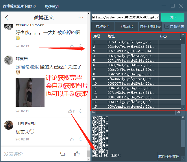
Task: Reply to 嗨皮居- comment
Action: 81,111
